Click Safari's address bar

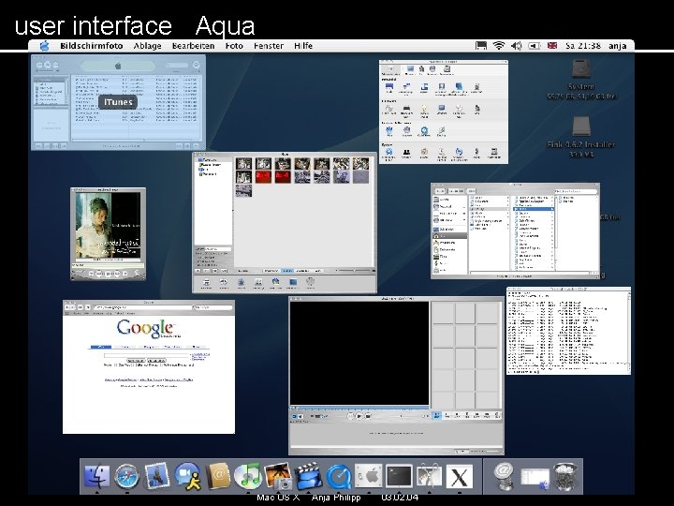(142, 307)
